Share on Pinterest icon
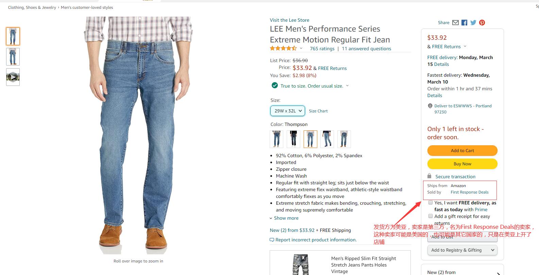The image size is (539, 275). click(x=482, y=23)
